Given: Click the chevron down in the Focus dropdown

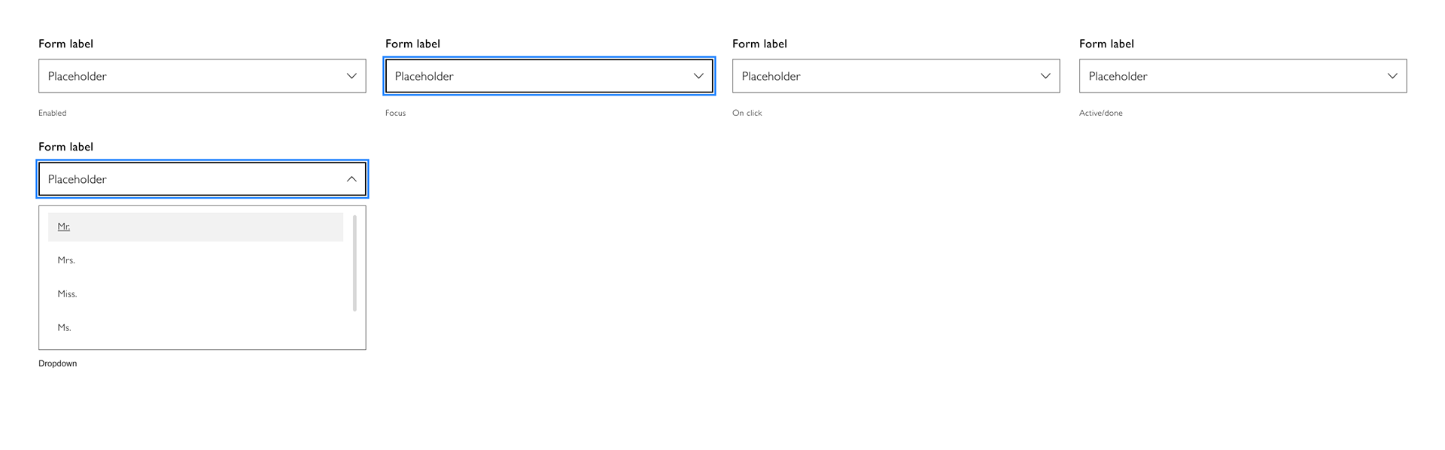Looking at the screenshot, I should click(x=698, y=76).
